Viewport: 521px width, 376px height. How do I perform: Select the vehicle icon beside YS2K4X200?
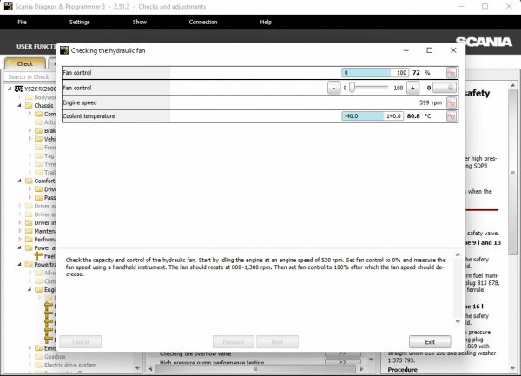18,89
